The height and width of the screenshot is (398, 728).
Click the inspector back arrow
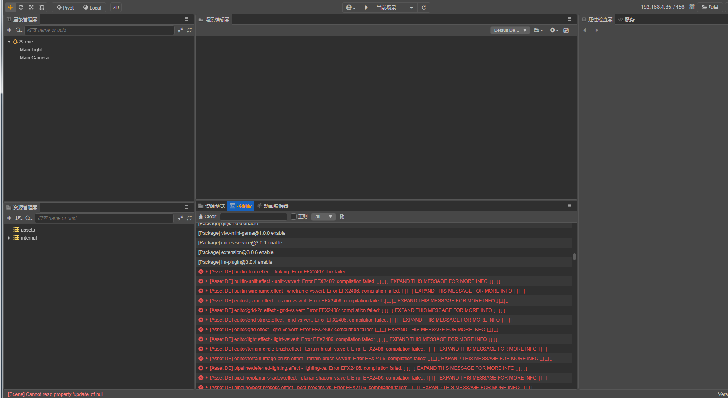585,30
